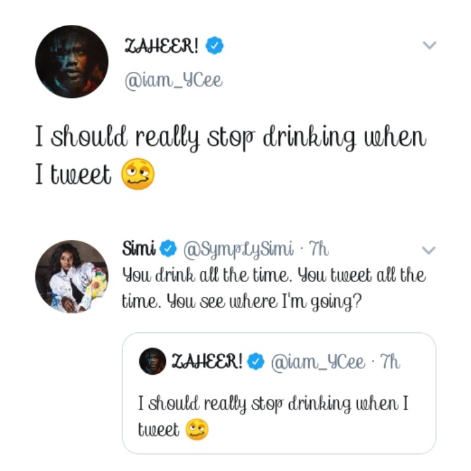This screenshot has width=471, height=471.
Task: Expand the options chevron on Simi's reply
Action: click(429, 250)
